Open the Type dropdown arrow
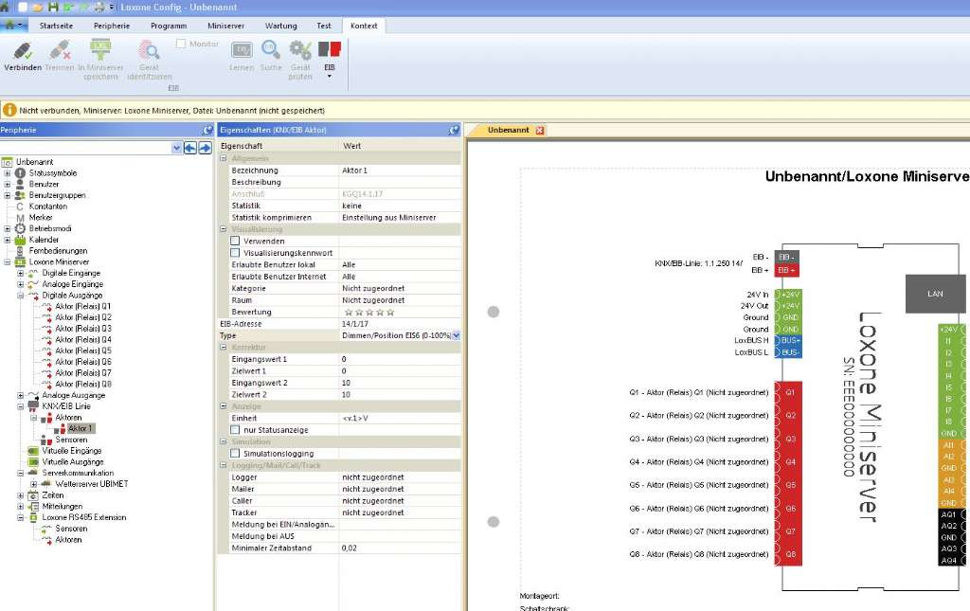970x611 pixels. pos(456,335)
